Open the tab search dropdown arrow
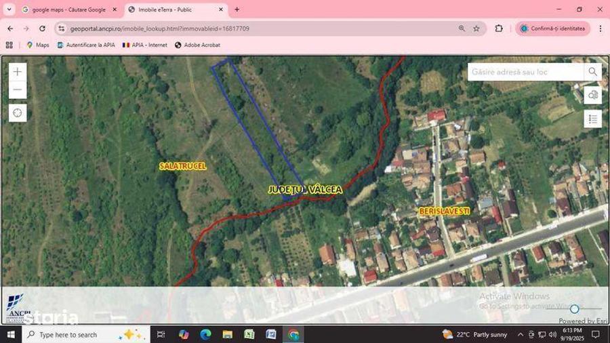Screen dimensions: 610x343 click(9, 9)
